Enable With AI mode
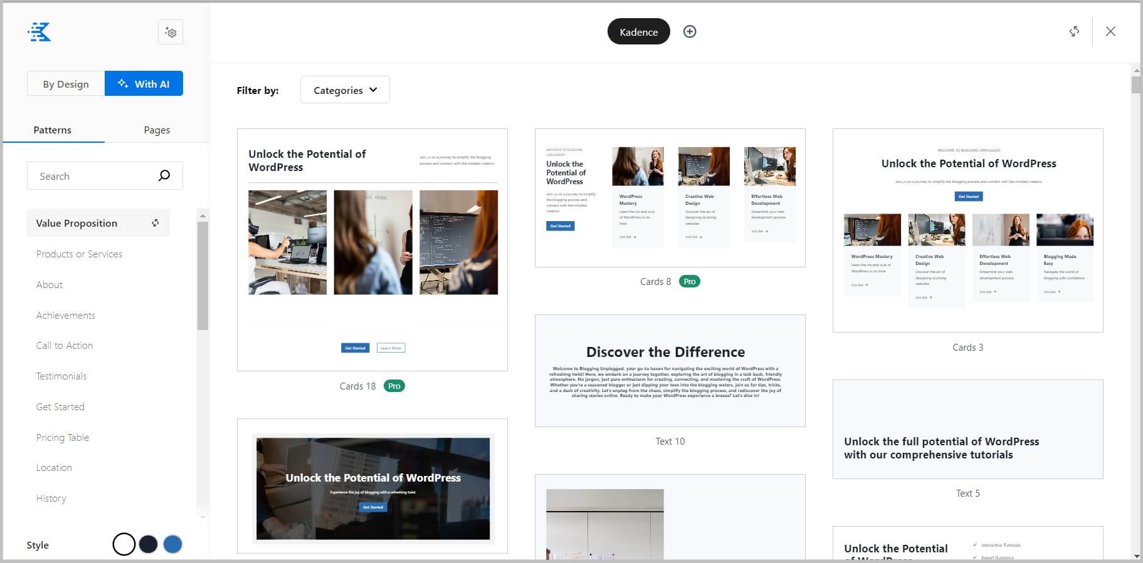 click(x=144, y=84)
